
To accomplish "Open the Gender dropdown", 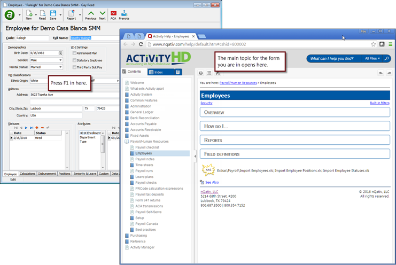I will click(x=60, y=60).
